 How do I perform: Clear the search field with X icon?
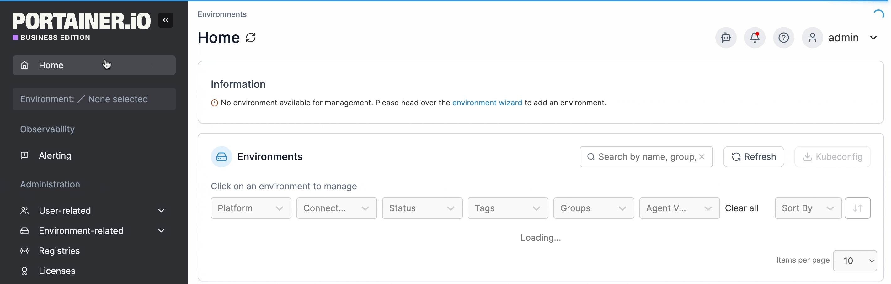pos(702,157)
